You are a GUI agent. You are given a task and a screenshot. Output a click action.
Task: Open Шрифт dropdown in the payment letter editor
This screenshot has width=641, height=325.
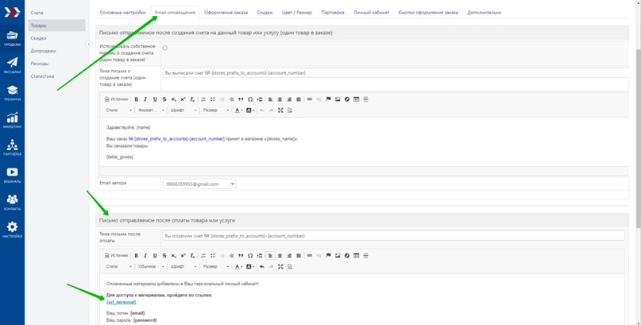183,267
